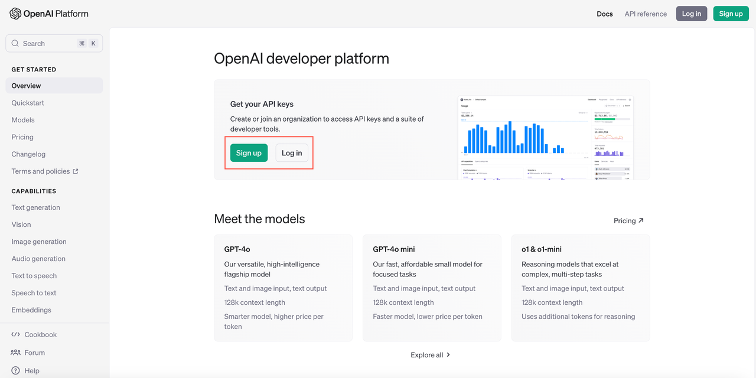Viewport: 756px width, 378px height.
Task: Click the GET STARTED section label
Action: pos(34,70)
